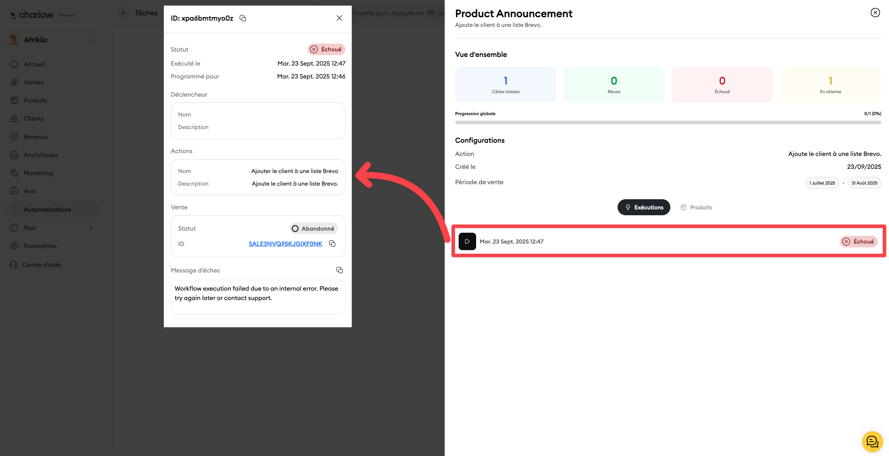
Task: Click the play icon on the execution row
Action: click(467, 241)
